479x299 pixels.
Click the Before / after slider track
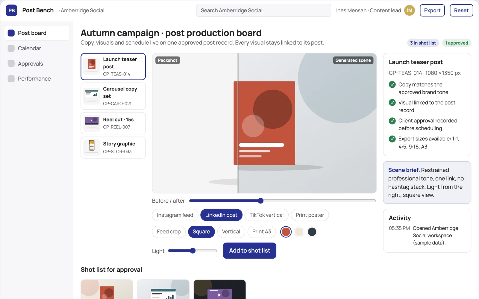(x=282, y=201)
